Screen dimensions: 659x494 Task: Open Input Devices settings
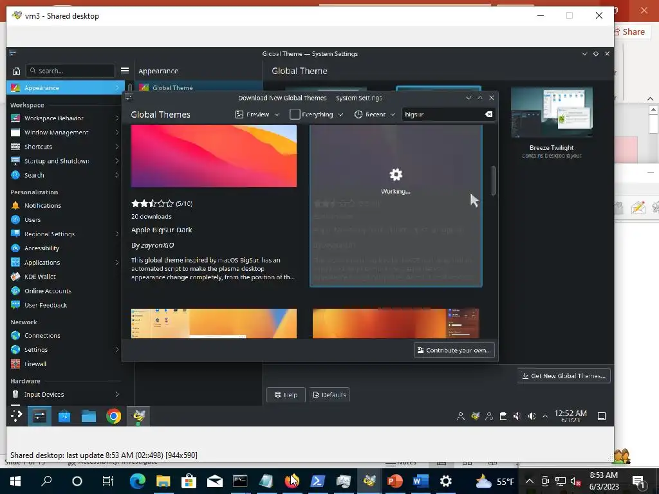pos(66,394)
